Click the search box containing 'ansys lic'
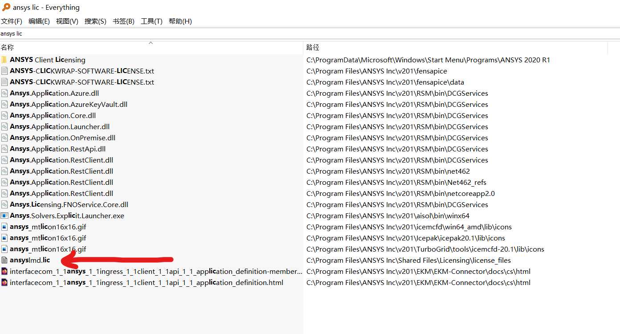Viewport: 620px width, 334px height. (310, 34)
